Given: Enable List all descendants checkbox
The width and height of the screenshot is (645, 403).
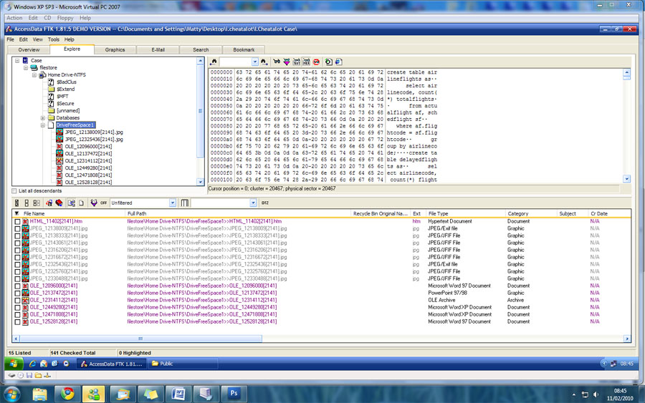Looking at the screenshot, I should [x=14, y=191].
